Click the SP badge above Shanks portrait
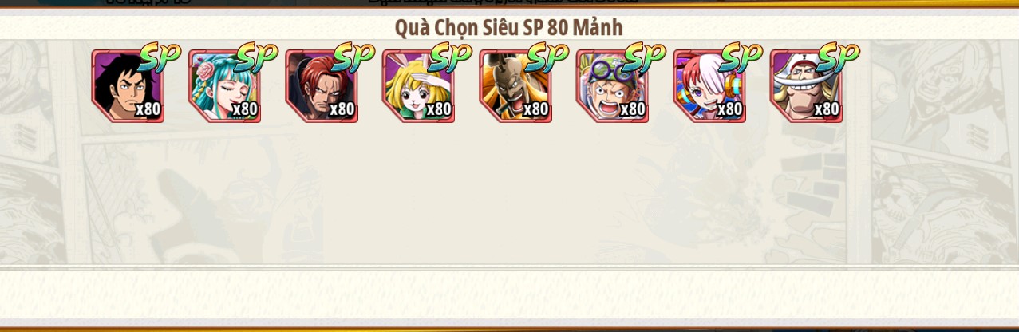Screen dimensions: 1019x332 coord(353,57)
